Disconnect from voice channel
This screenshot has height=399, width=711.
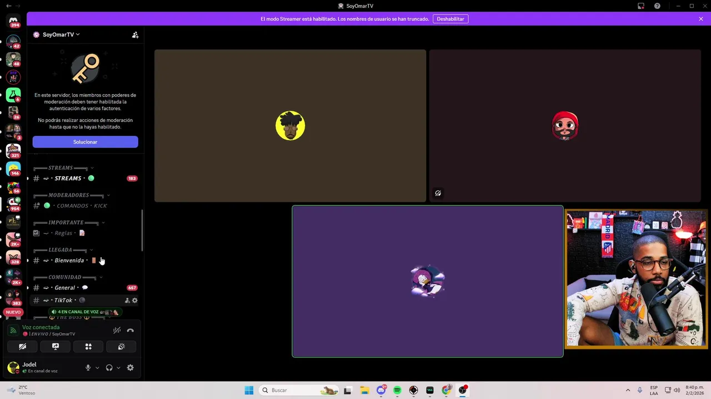point(131,330)
